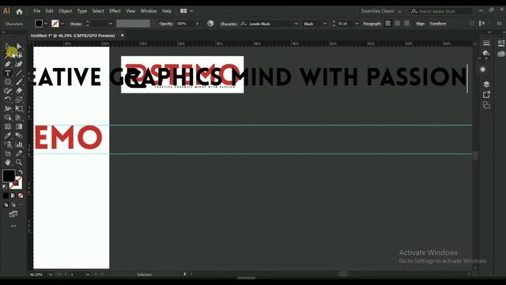Select the Hand tool
Image resolution: width=506 pixels, height=285 pixels.
point(8,162)
